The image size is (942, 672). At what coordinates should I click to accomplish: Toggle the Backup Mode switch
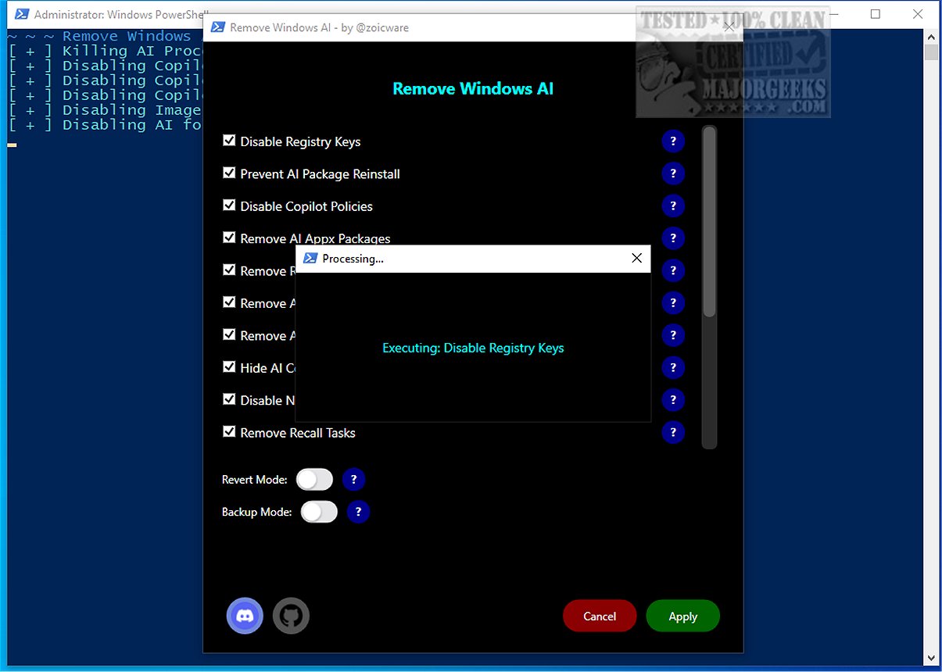pos(319,512)
